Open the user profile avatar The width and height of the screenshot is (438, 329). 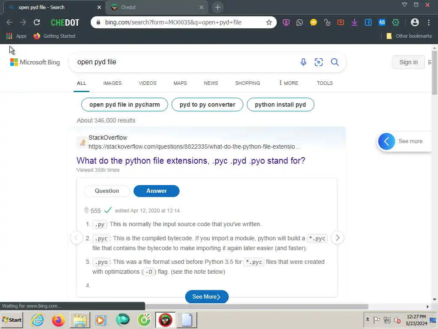pos(415,22)
